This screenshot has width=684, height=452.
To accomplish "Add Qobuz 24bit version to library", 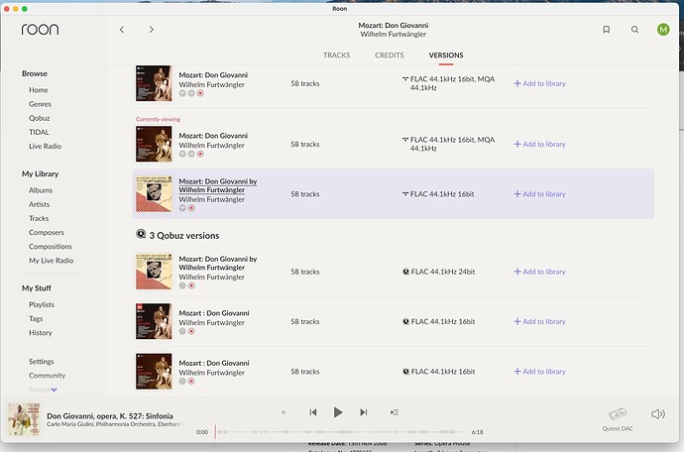I will pyautogui.click(x=539, y=272).
